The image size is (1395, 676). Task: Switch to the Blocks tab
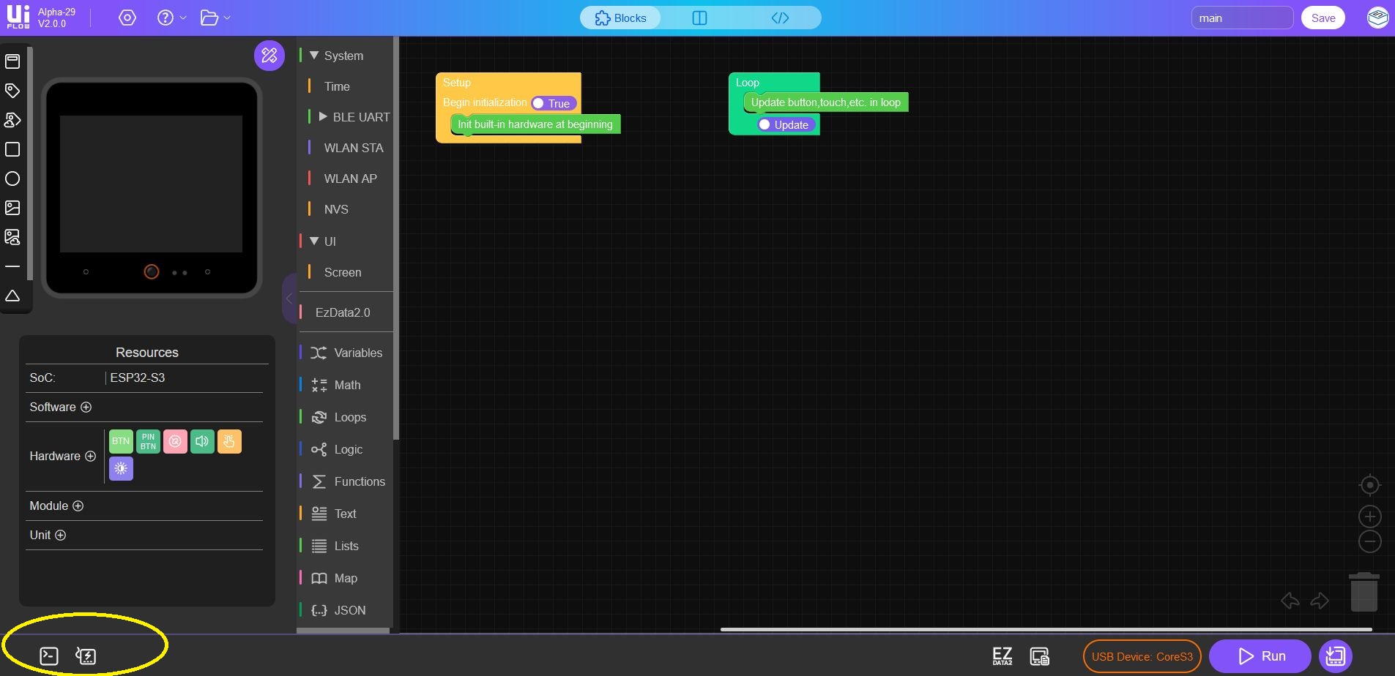(621, 18)
